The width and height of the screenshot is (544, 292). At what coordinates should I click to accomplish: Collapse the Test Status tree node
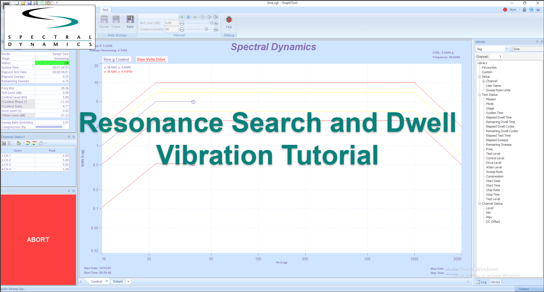479,95
